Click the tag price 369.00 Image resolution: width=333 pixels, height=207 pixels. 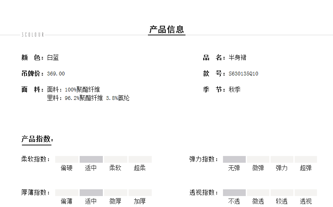click(x=56, y=74)
